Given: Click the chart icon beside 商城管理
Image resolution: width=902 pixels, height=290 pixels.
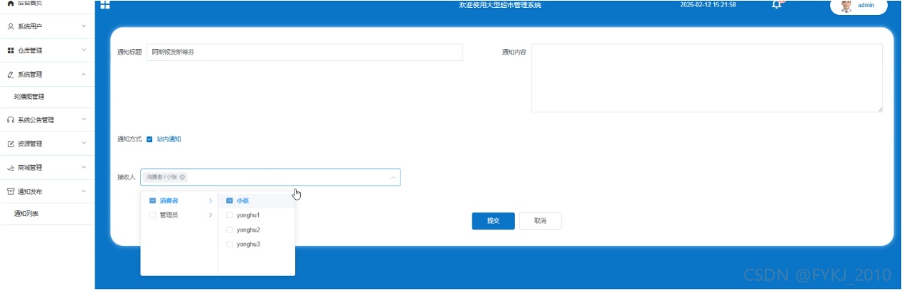Looking at the screenshot, I should (10, 168).
